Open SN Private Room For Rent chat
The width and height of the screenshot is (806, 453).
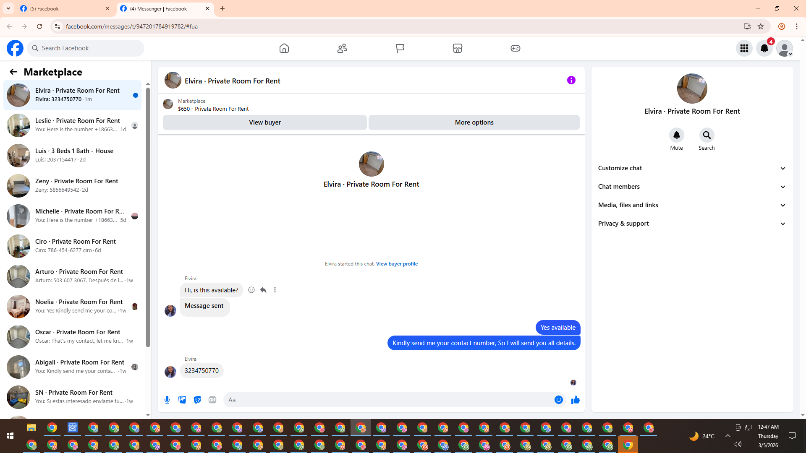click(72, 397)
